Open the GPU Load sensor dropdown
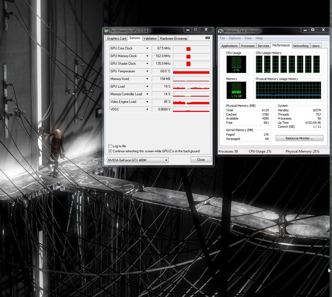This screenshot has width=332, height=297. 147,87
